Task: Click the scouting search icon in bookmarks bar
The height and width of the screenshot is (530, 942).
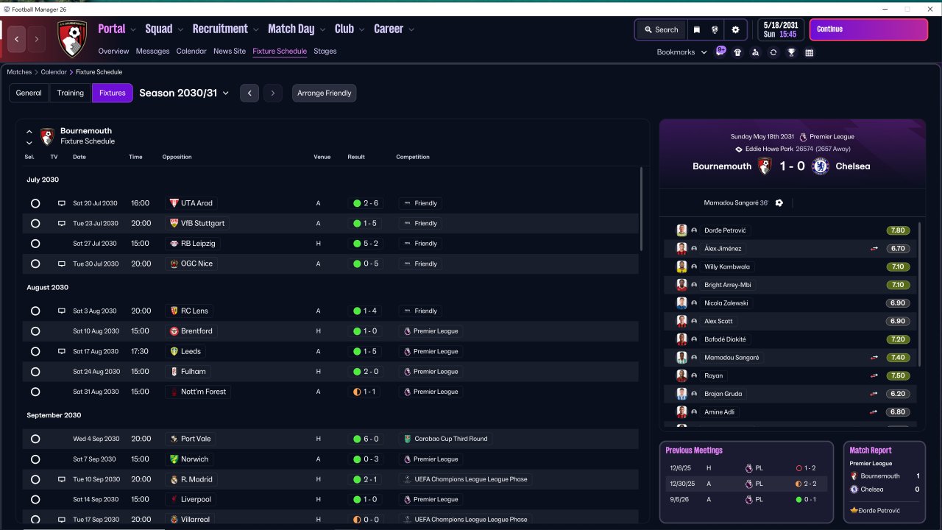Action: [x=755, y=52]
